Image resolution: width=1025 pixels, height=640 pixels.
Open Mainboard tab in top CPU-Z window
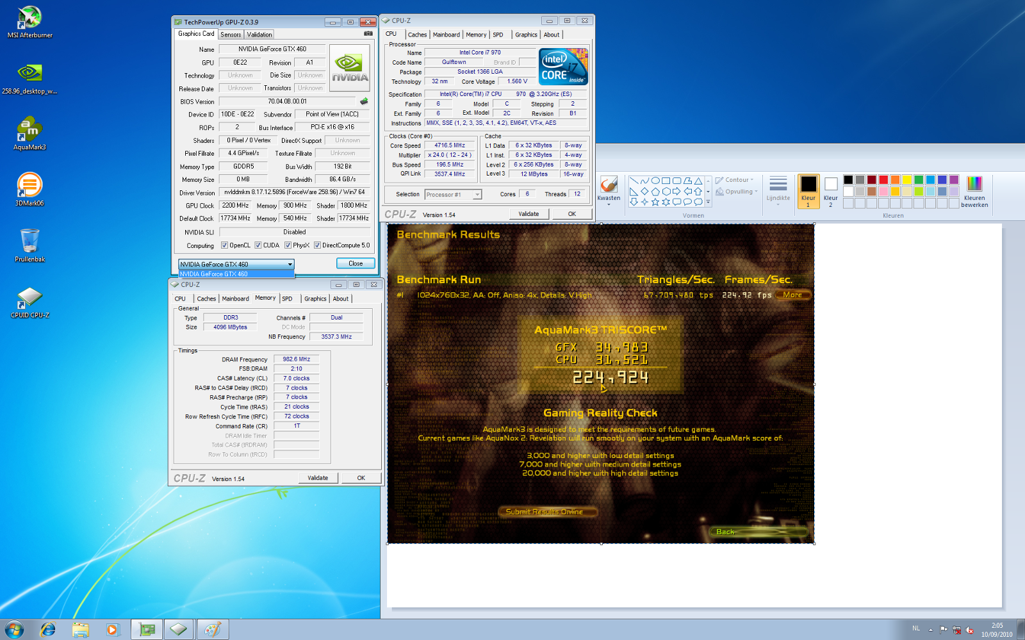pos(446,35)
